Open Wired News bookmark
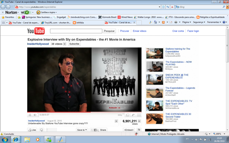 (x=125, y=17)
